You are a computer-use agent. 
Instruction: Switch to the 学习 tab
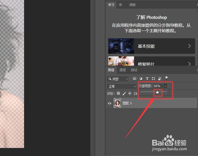[x=111, y=5]
